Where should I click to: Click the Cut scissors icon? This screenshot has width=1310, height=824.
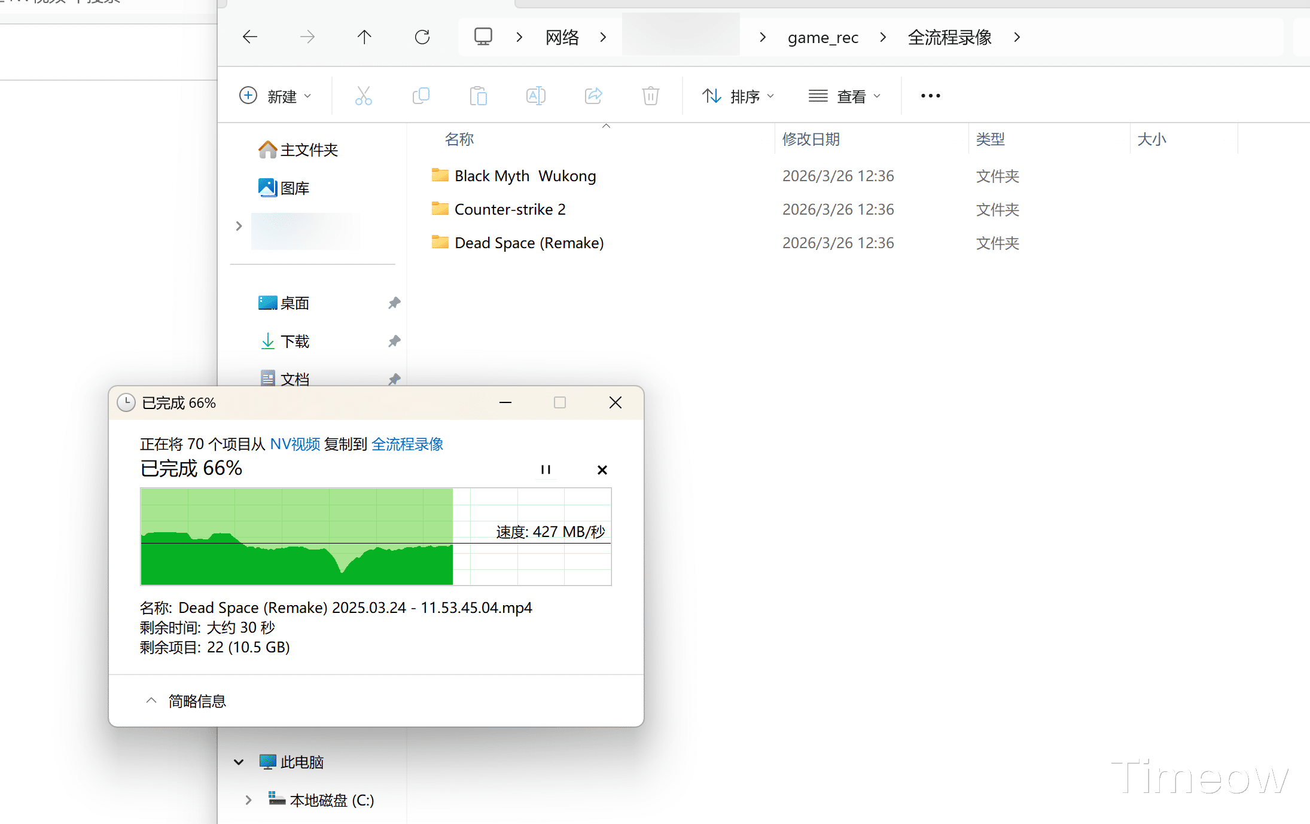click(x=363, y=96)
